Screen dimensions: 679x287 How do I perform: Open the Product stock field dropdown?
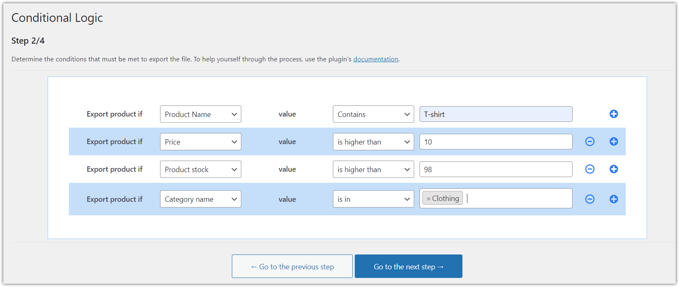pyautogui.click(x=200, y=169)
